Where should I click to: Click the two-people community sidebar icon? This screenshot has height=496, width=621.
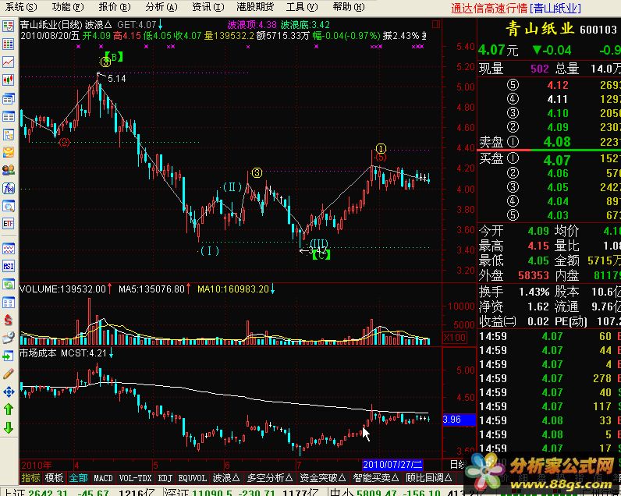coord(9,170)
